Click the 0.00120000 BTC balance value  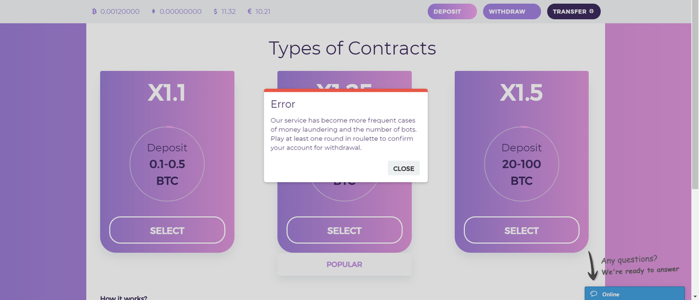pos(120,11)
